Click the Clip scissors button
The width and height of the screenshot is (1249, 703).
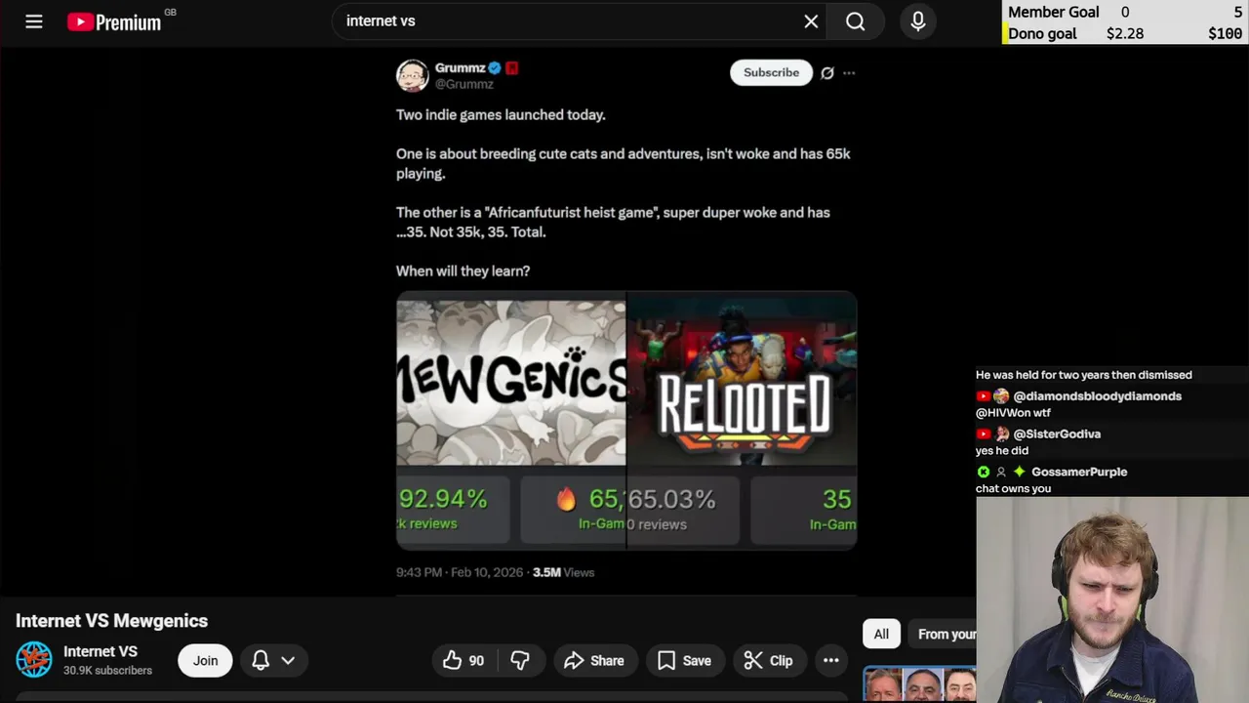tap(768, 660)
